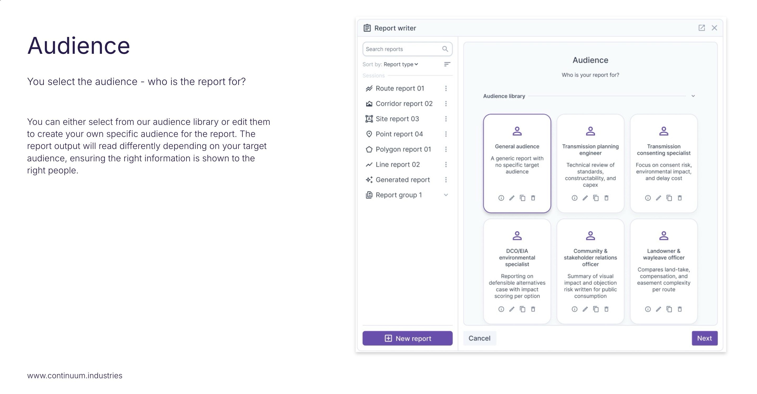The image size is (757, 394).
Task: Toggle sort order icon beside Report type
Action: 447,64
